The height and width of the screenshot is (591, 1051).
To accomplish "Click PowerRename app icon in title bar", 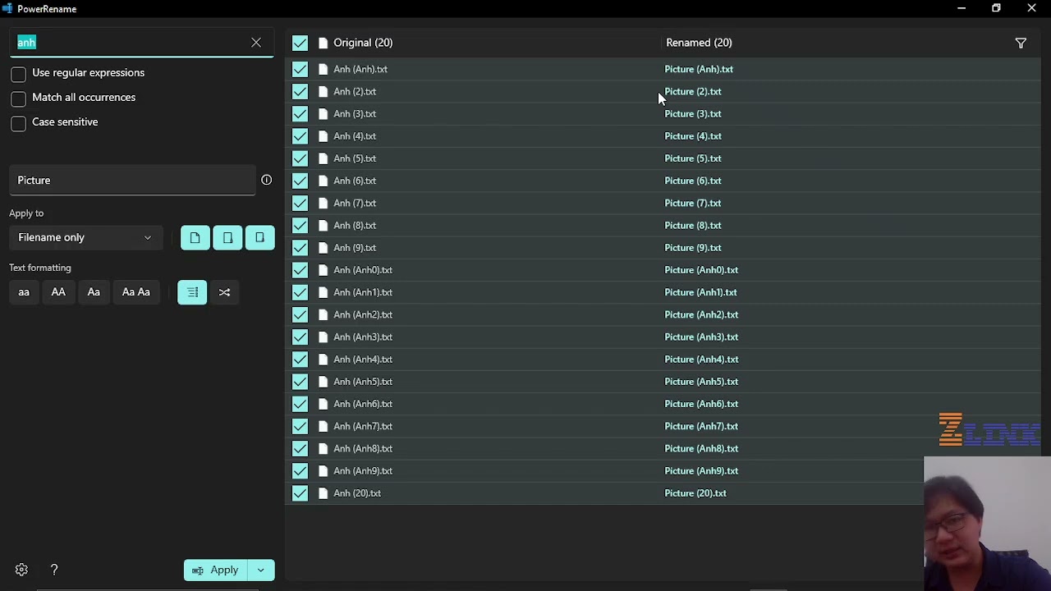I will point(7,8).
